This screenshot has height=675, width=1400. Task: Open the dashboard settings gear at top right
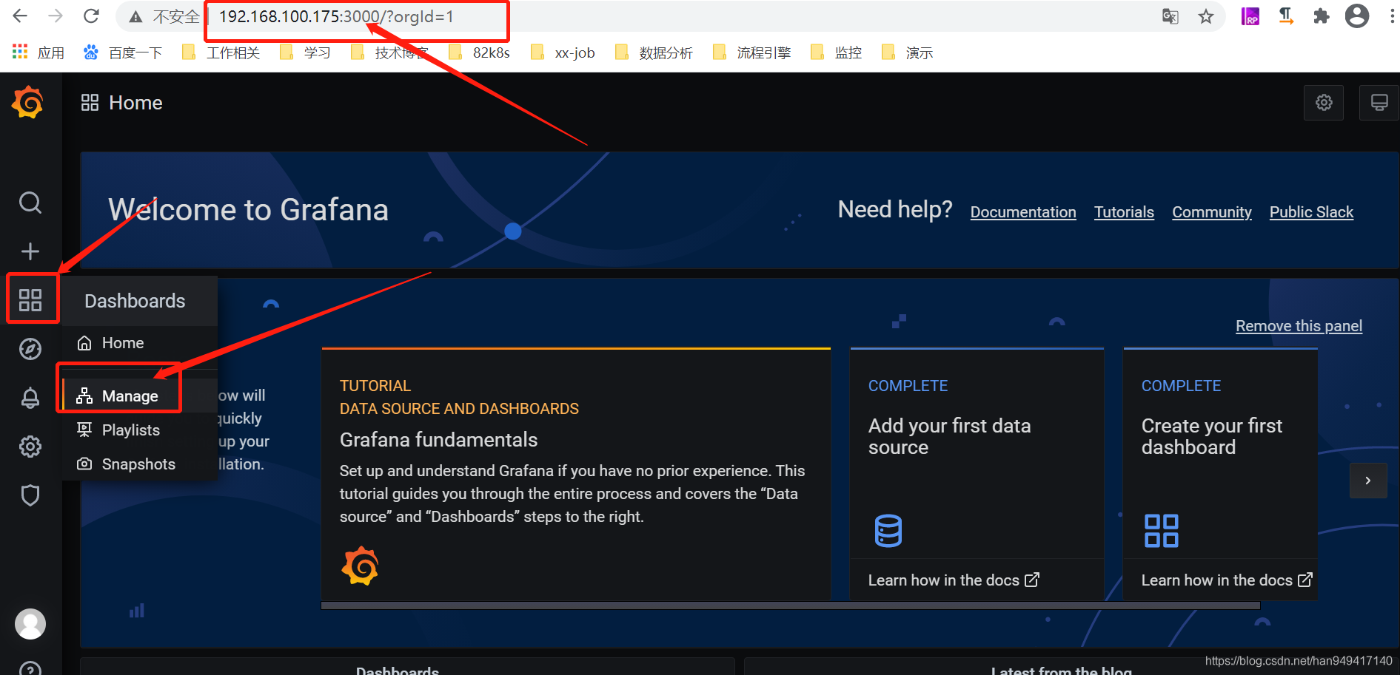tap(1324, 102)
